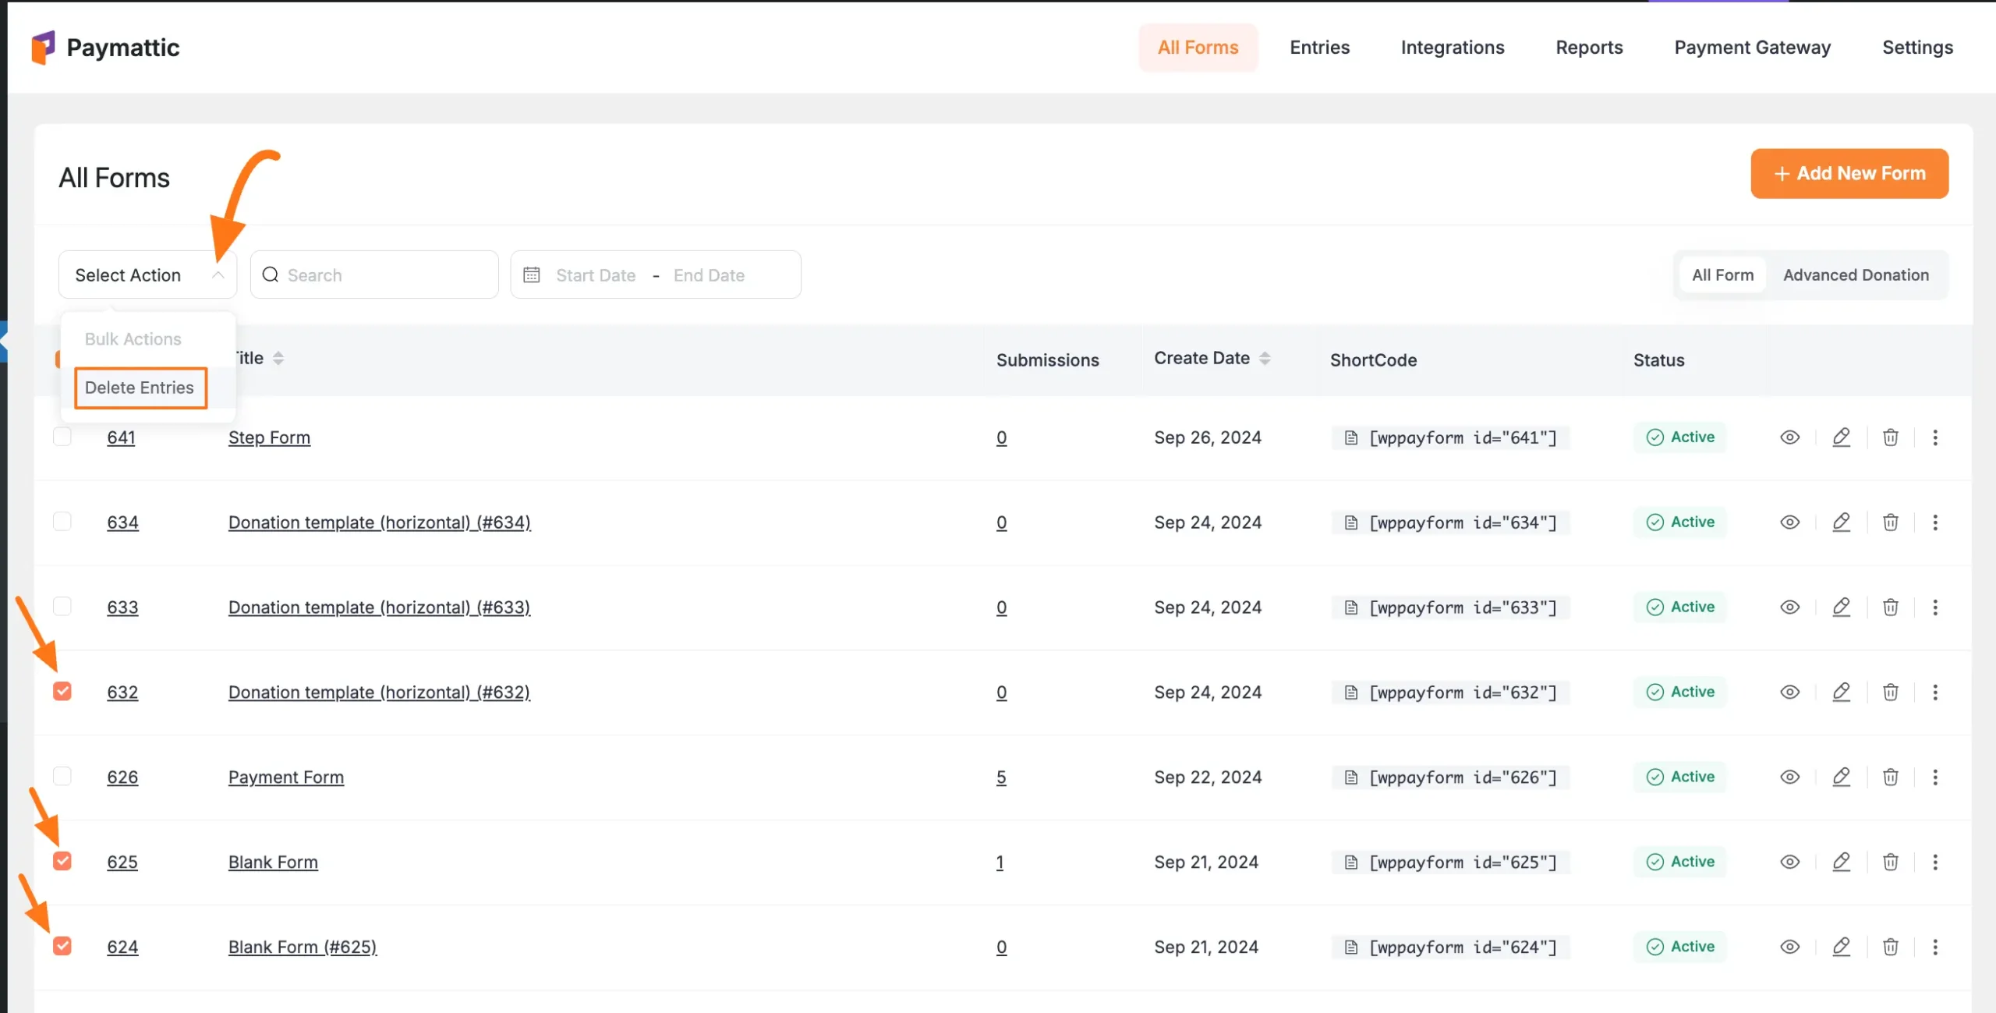Sort forms by Create Date column
Viewport: 1996px width, 1013px height.
(x=1265, y=359)
